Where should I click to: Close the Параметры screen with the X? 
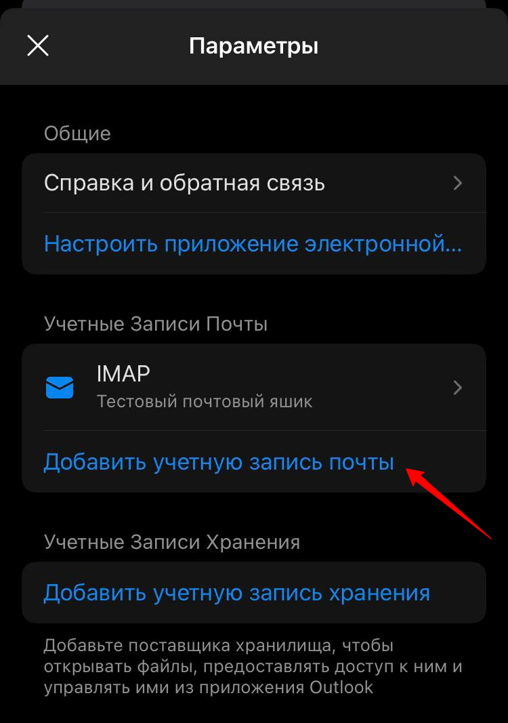(x=38, y=45)
